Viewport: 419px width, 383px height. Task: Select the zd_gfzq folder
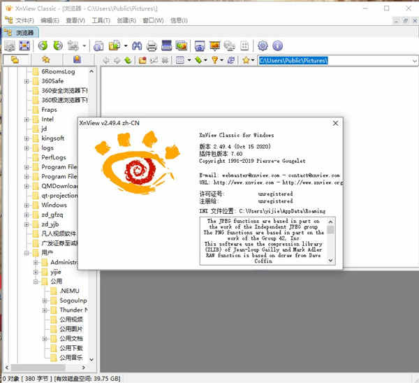pyautogui.click(x=52, y=215)
